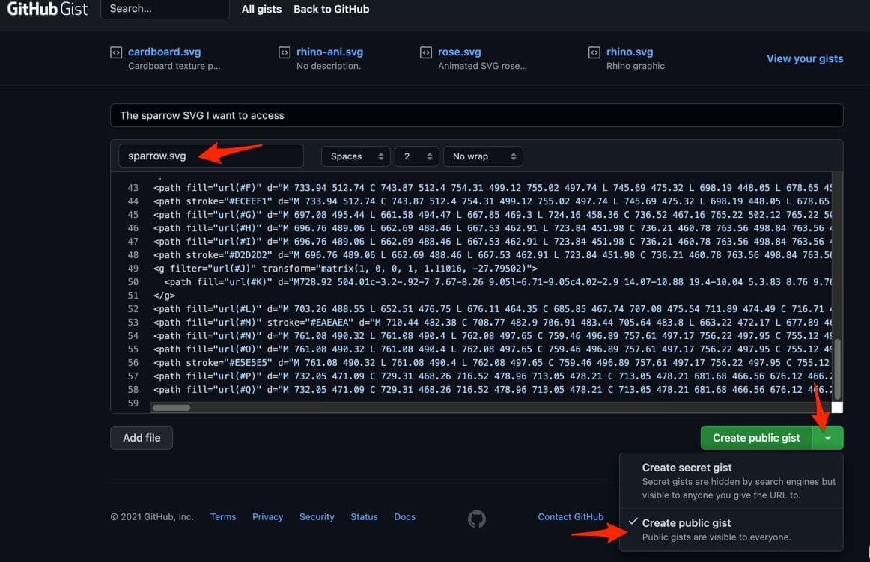Select the Create public gist option
Viewport: 870px width, 562px height.
coord(686,523)
